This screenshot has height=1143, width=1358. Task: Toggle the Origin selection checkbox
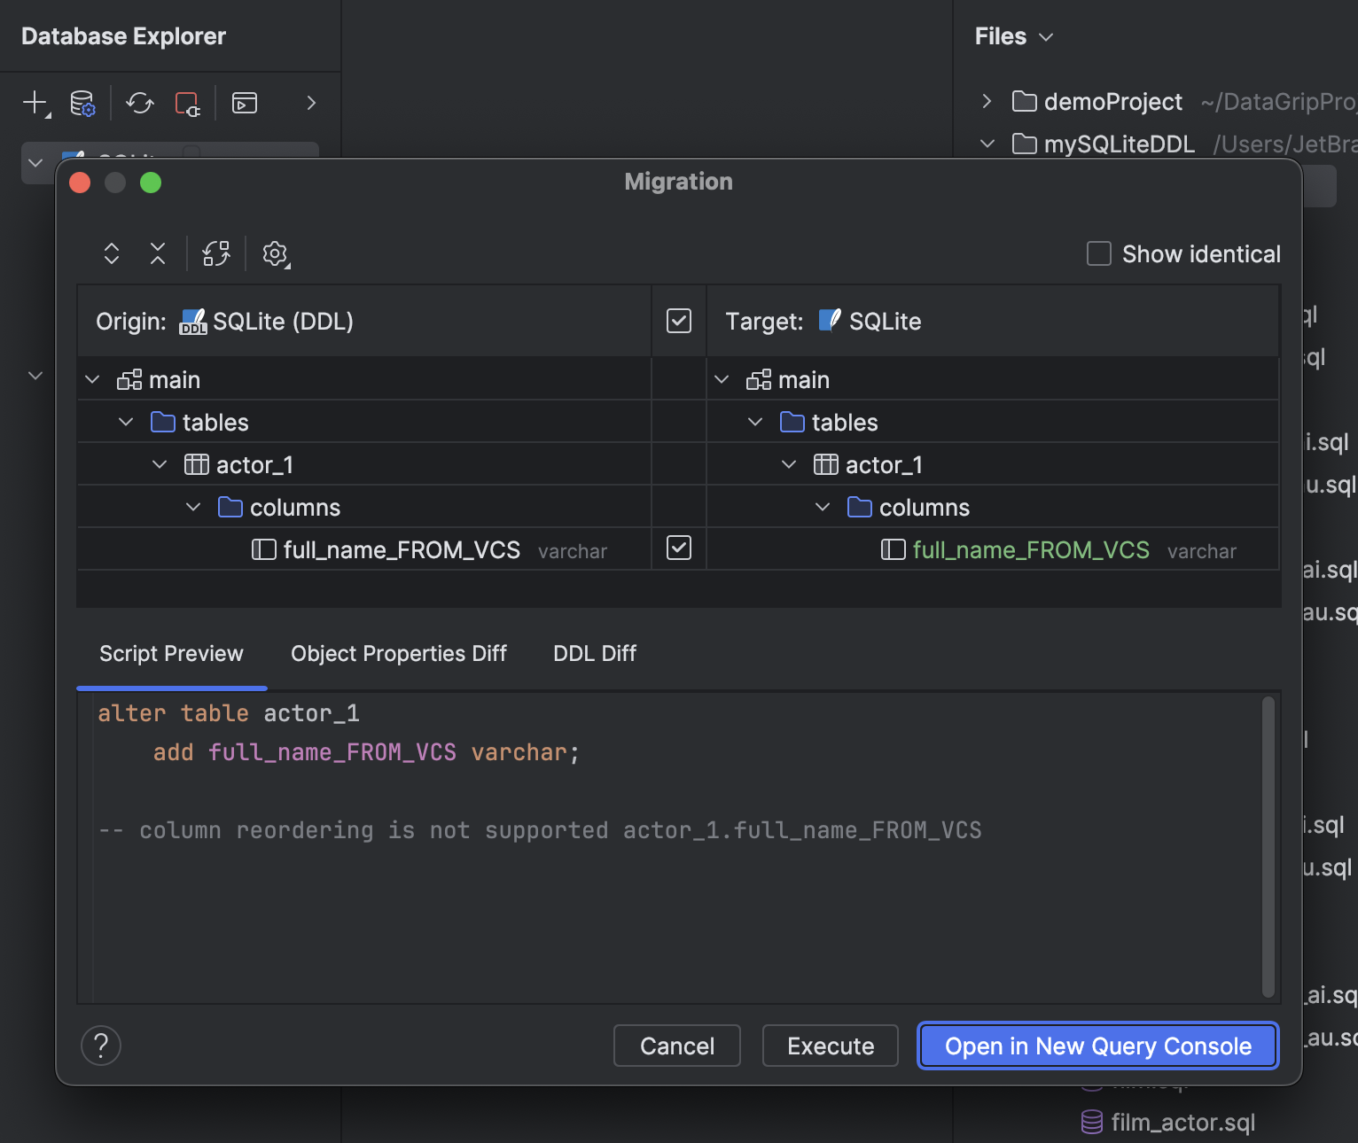click(678, 321)
